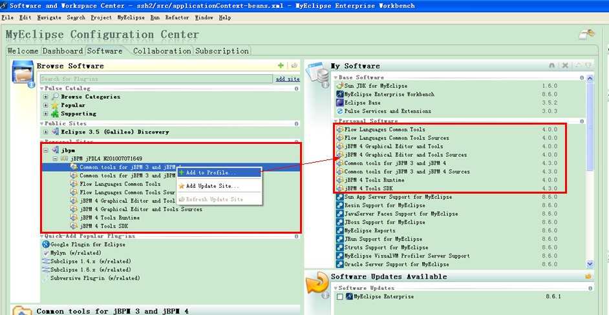Click the My Software remove X icon
Screen dimensions: 609x315
pos(565,66)
